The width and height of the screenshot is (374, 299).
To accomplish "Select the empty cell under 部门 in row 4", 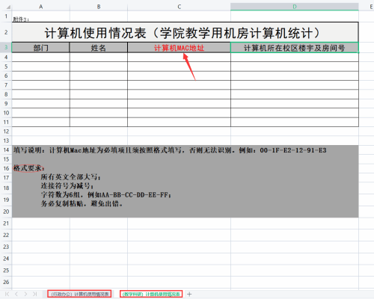I will pyautogui.click(x=40, y=58).
